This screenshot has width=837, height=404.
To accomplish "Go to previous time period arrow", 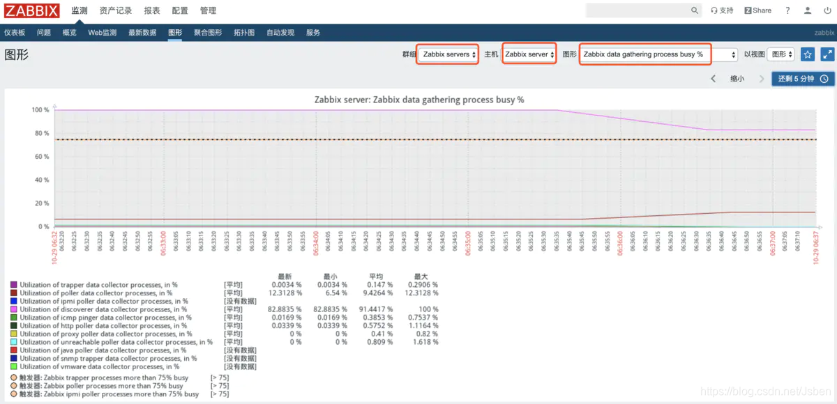I will (714, 79).
